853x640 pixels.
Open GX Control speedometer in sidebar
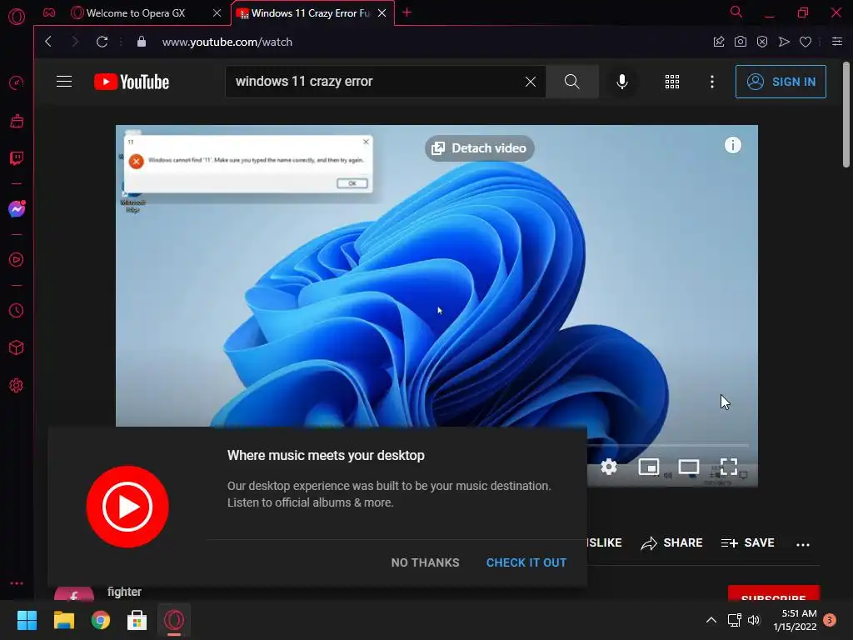[x=17, y=83]
